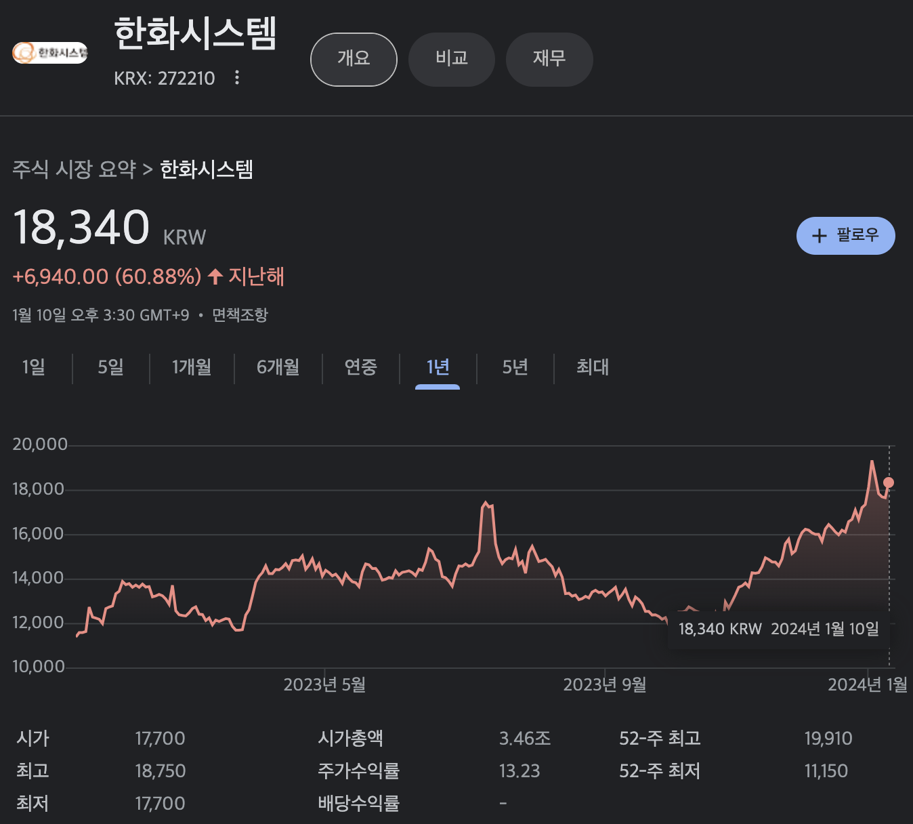Click the 시가총액 label
Screen dimensions: 913x824
tap(351, 739)
